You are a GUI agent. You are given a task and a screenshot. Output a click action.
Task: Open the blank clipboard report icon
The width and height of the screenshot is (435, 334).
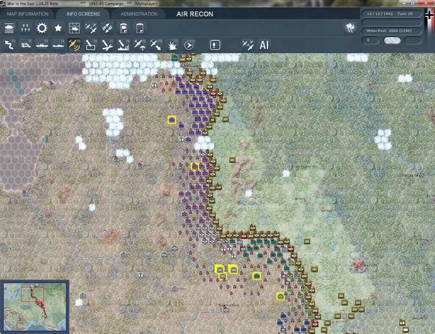pyautogui.click(x=140, y=28)
